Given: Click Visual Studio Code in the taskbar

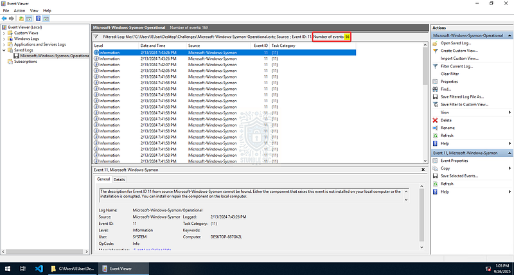Looking at the screenshot, I should 39,269.
